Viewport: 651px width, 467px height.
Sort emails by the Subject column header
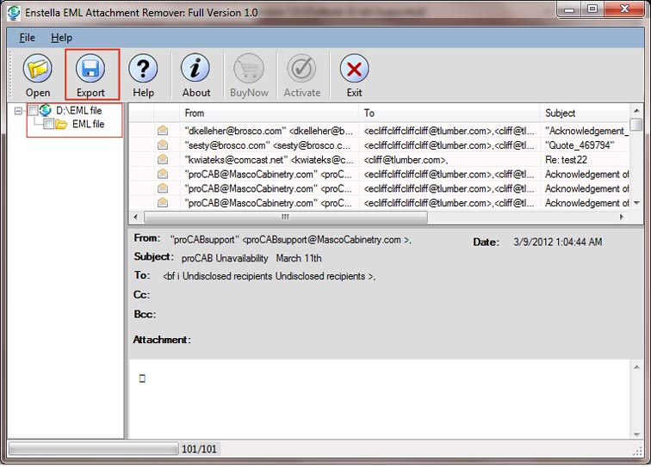(x=585, y=114)
